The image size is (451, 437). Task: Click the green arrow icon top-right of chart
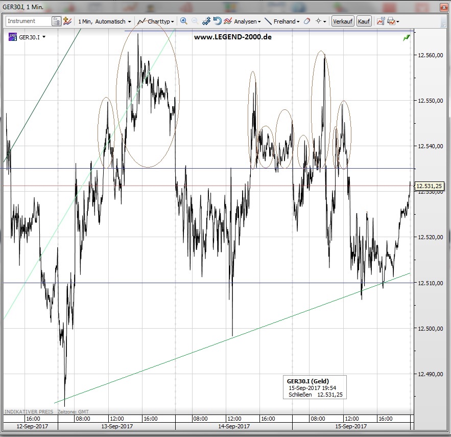click(x=407, y=37)
